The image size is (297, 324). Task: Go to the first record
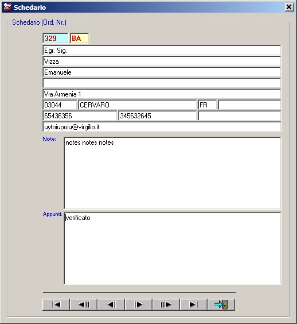coord(56,304)
